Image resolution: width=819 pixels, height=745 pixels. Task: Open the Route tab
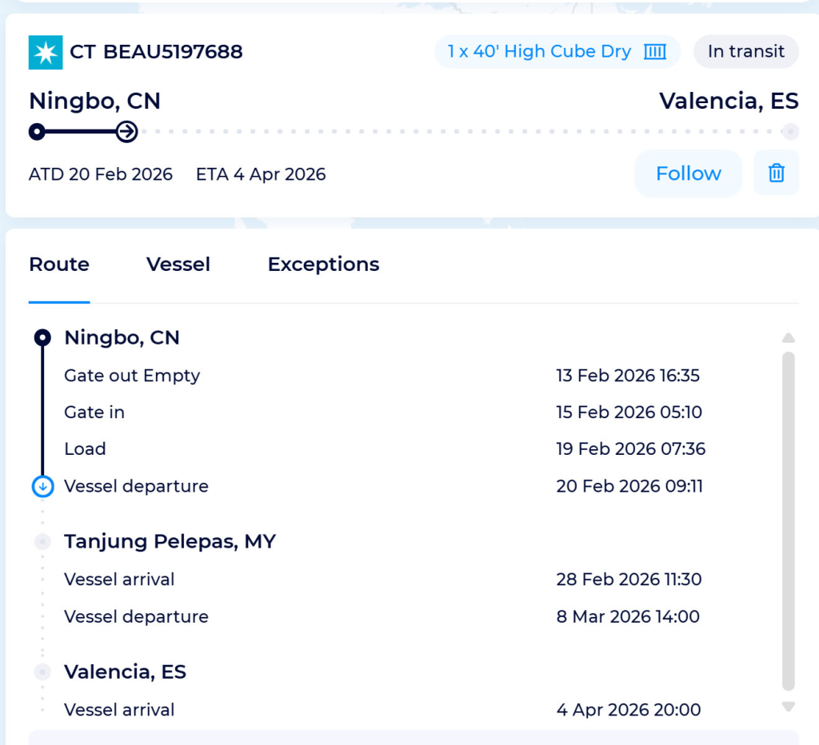[x=59, y=265]
